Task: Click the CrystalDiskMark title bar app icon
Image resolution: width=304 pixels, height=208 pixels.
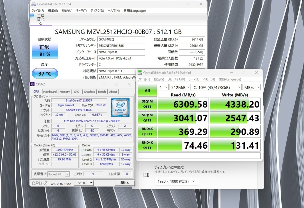Action: coord(140,73)
